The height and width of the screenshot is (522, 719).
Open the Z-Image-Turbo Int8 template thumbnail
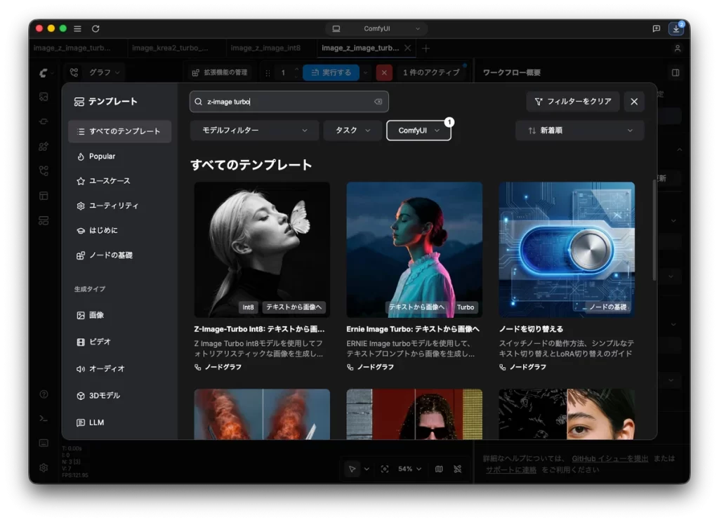[x=262, y=250]
